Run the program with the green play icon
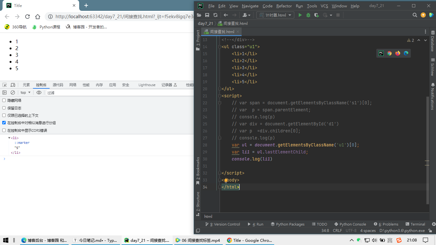 (x=300, y=15)
